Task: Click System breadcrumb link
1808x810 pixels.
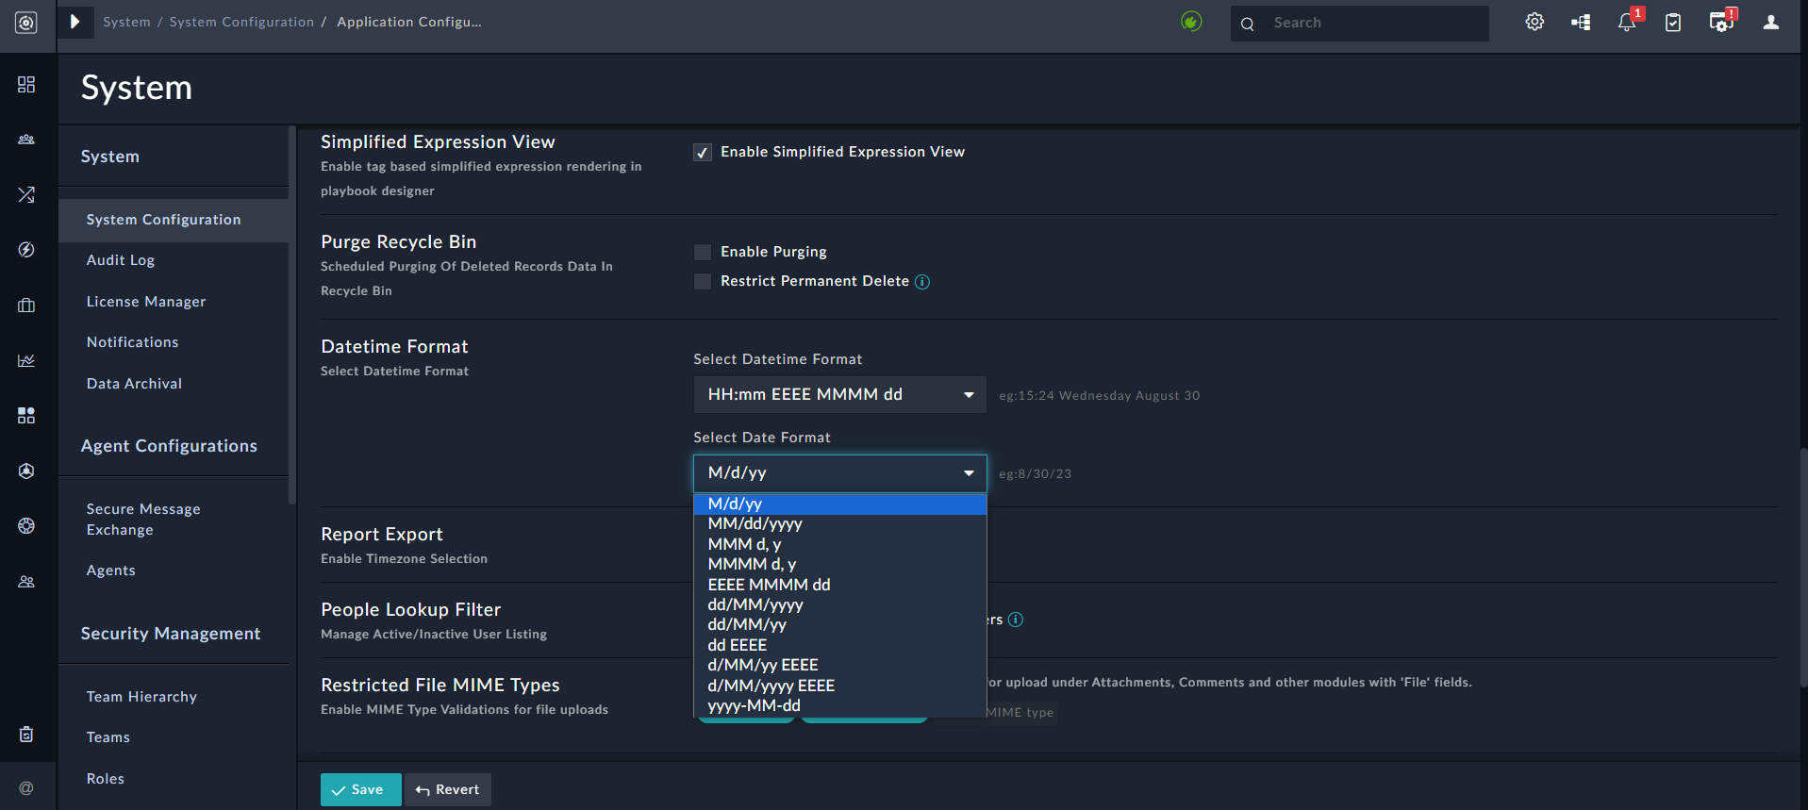Action: click(127, 22)
